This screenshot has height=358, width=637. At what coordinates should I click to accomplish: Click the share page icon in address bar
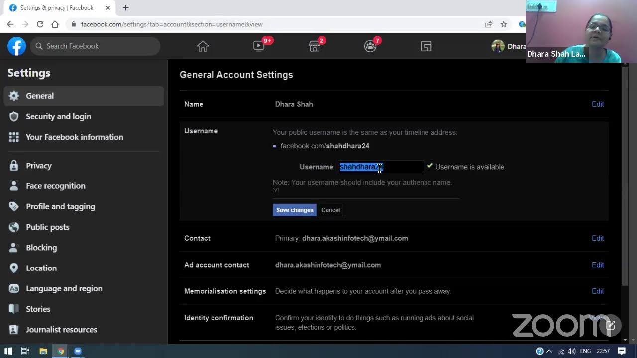[489, 24]
